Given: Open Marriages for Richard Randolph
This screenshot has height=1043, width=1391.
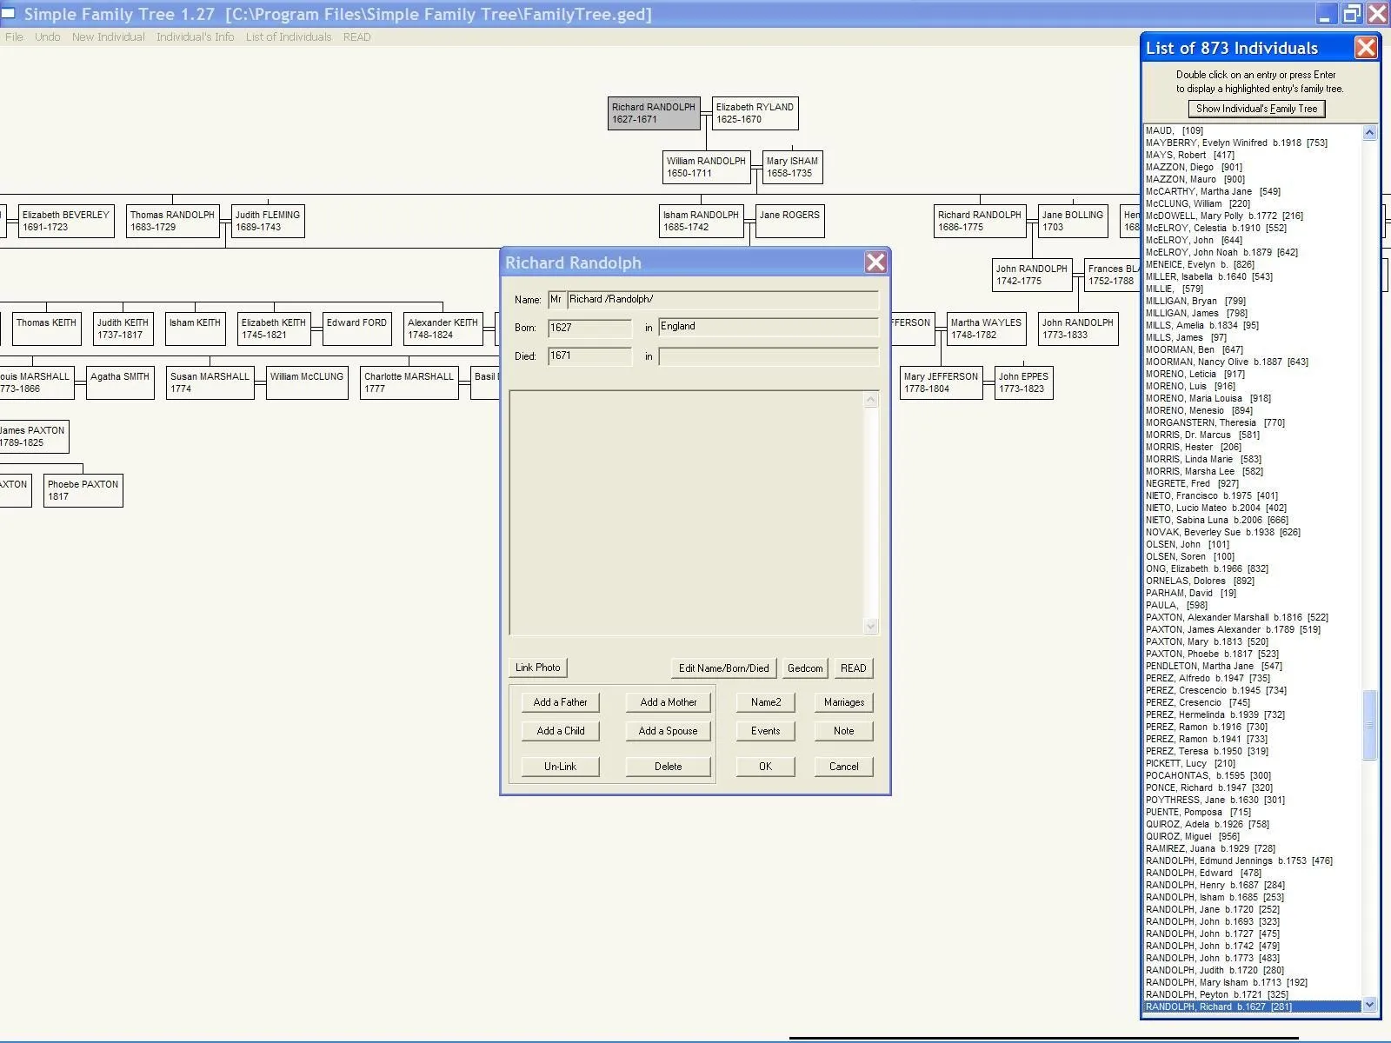Looking at the screenshot, I should (842, 701).
